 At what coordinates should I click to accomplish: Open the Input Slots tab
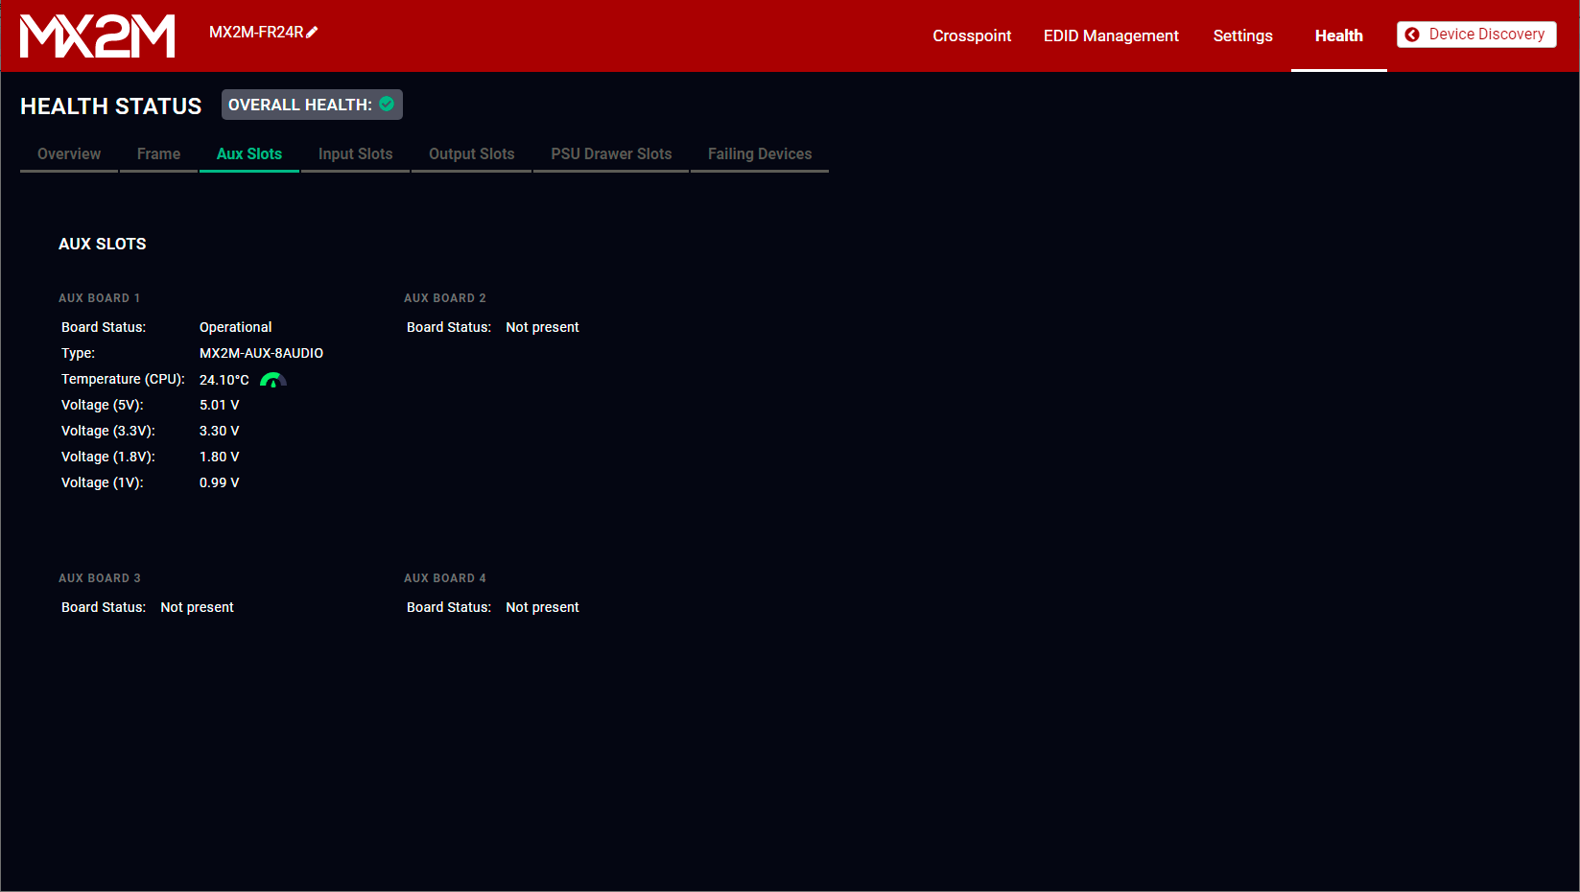pyautogui.click(x=355, y=154)
